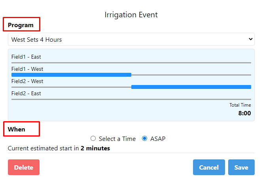Click the When section heading
The image size is (263, 183).
pyautogui.click(x=17, y=129)
